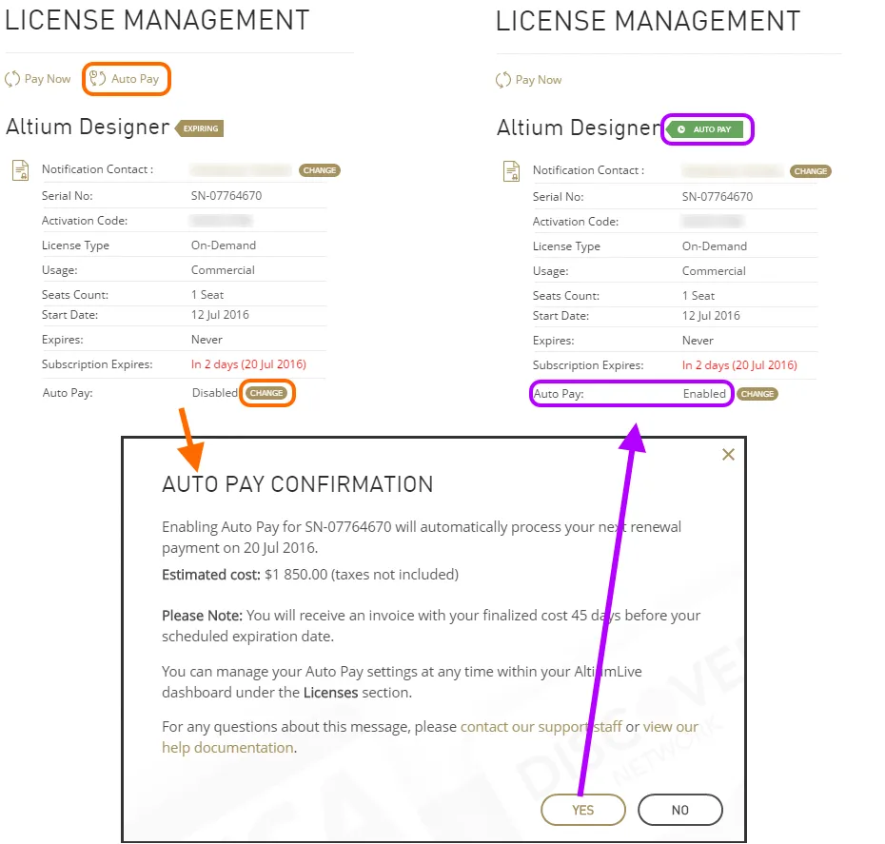Click '12 Jul 2016' start date in right panel
885x844 pixels.
pos(711,316)
